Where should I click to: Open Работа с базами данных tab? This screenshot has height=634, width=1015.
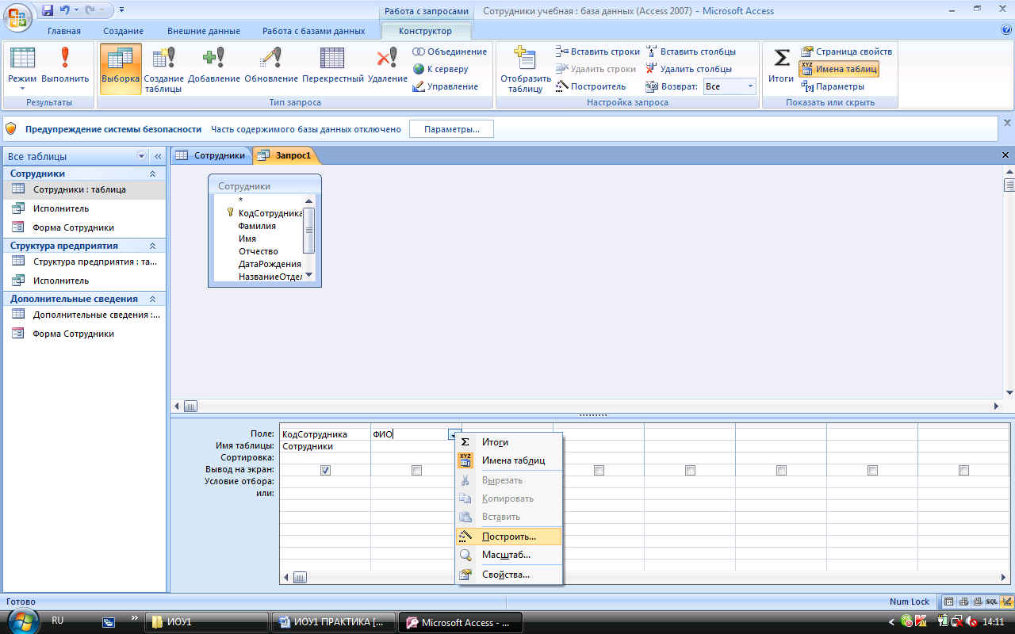tap(314, 31)
